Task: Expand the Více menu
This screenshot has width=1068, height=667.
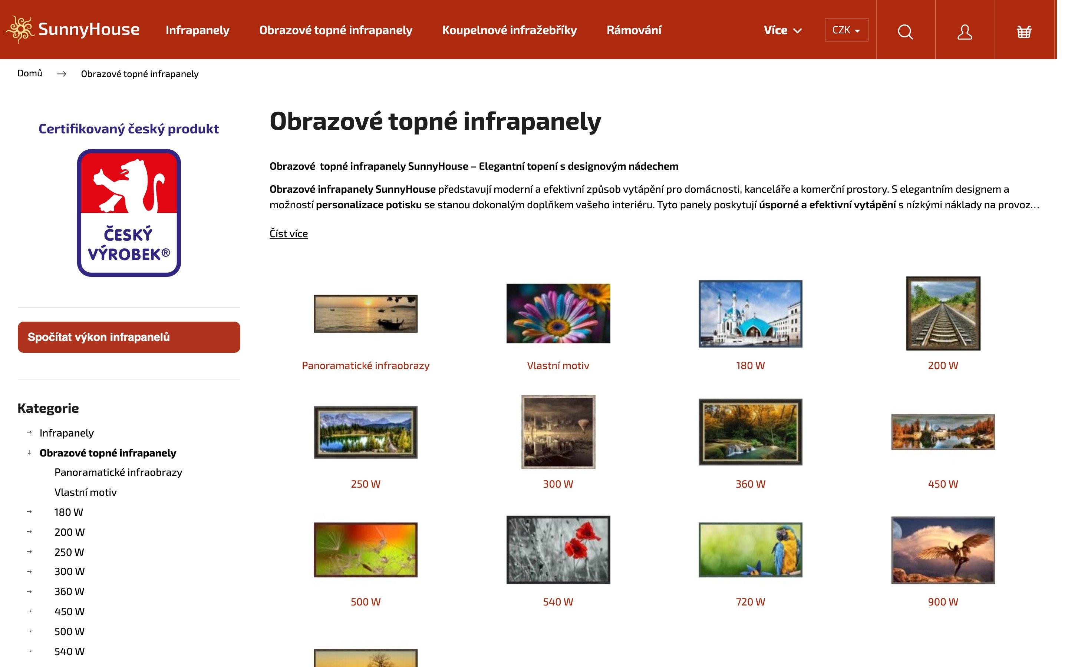Action: pos(782,30)
